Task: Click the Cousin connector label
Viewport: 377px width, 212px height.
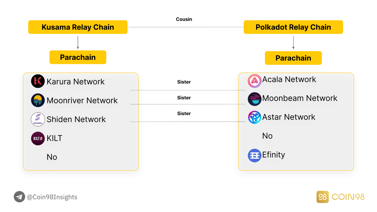Action: coord(184,19)
